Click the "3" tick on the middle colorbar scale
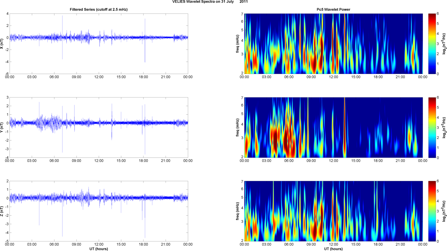 pos(438,127)
